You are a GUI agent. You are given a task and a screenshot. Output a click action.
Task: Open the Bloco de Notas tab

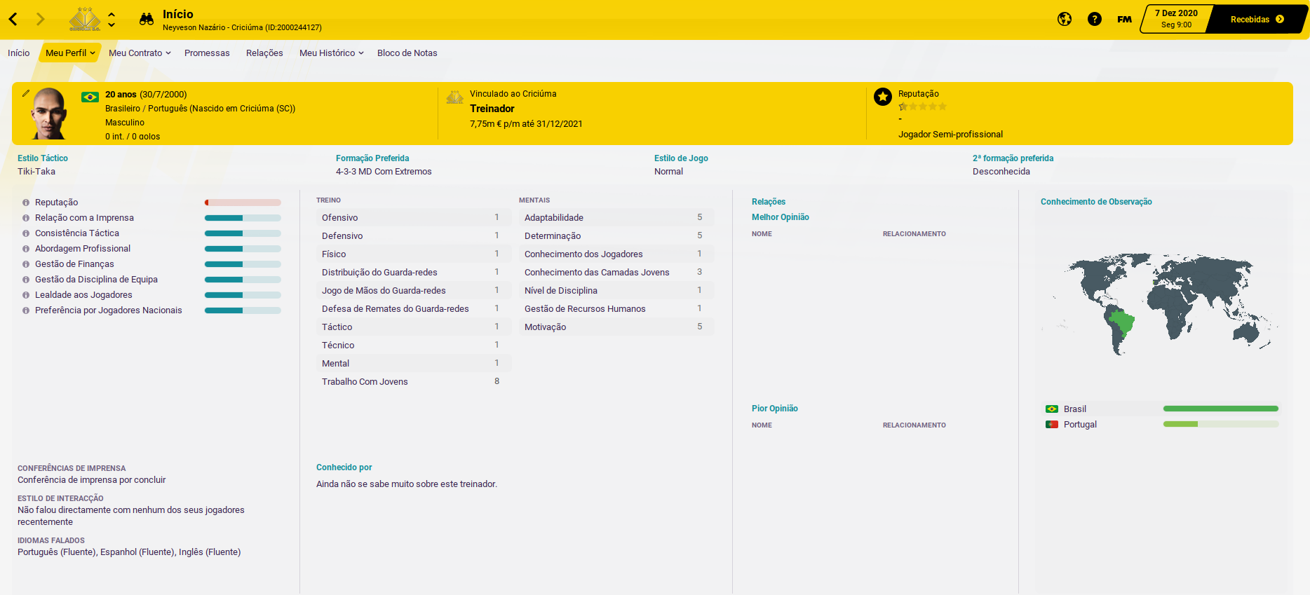coord(407,53)
